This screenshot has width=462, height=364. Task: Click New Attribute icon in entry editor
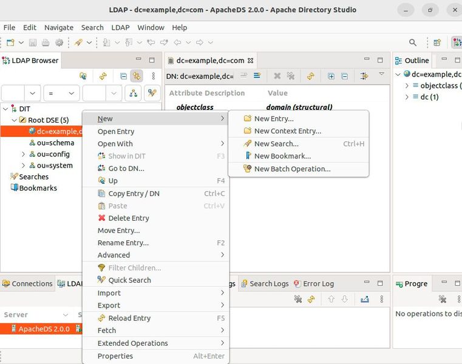(257, 76)
